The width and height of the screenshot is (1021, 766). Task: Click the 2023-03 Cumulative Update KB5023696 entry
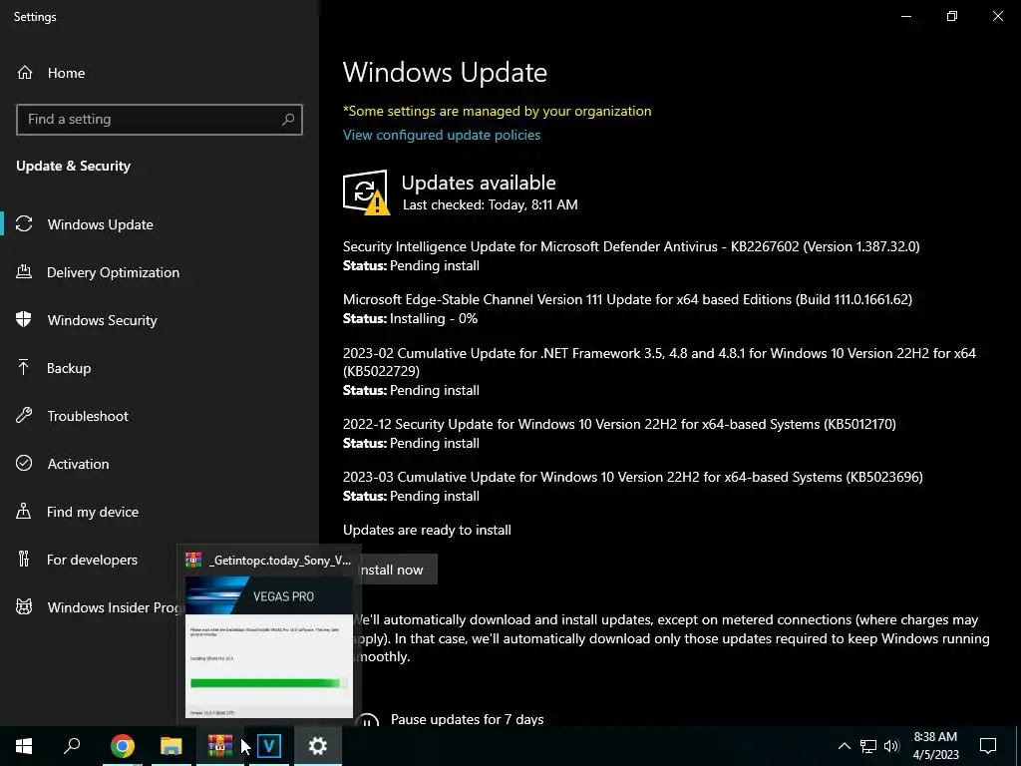pyautogui.click(x=632, y=477)
